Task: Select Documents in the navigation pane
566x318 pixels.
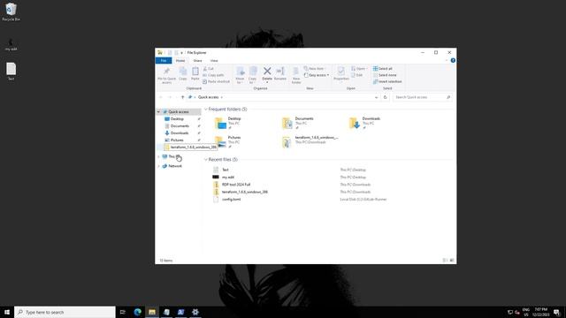Action: [180, 125]
